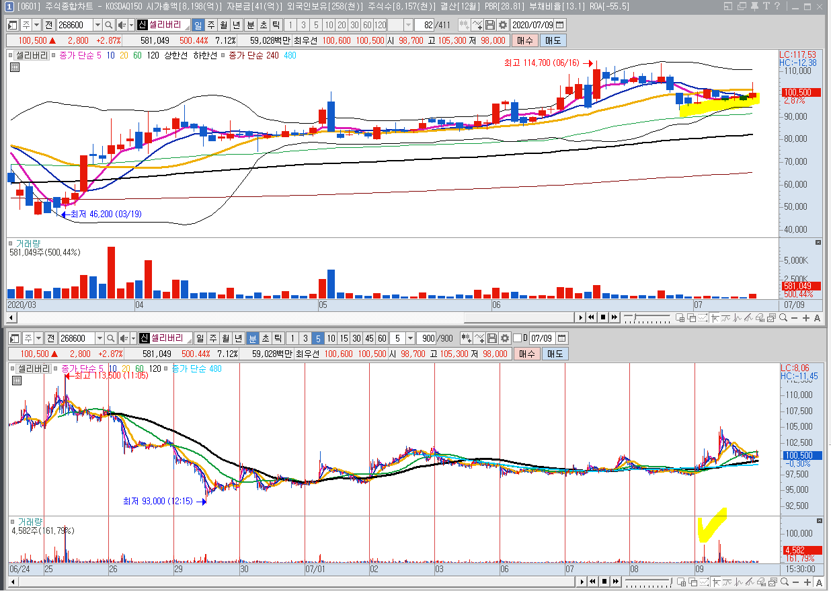Select the 주 (weekly) period in top chart
831x591 pixels.
coord(211,25)
